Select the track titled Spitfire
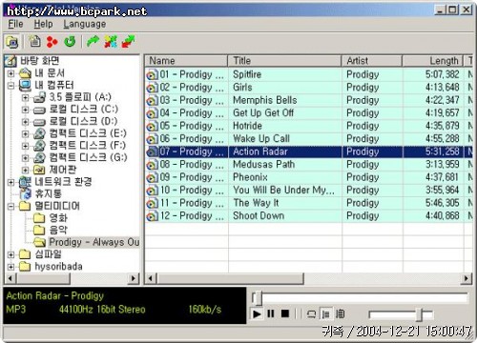Image resolution: width=477 pixels, height=343 pixels. pos(247,74)
